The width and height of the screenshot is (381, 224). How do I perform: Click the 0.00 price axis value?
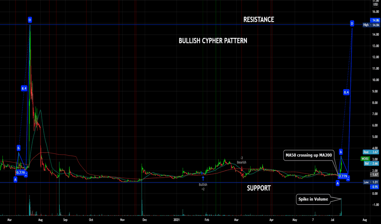(375, 193)
